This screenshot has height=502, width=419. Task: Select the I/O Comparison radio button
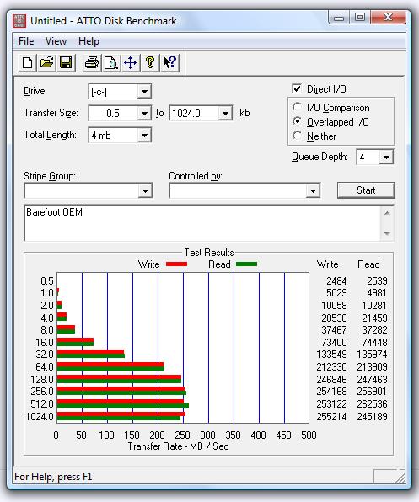click(x=297, y=107)
